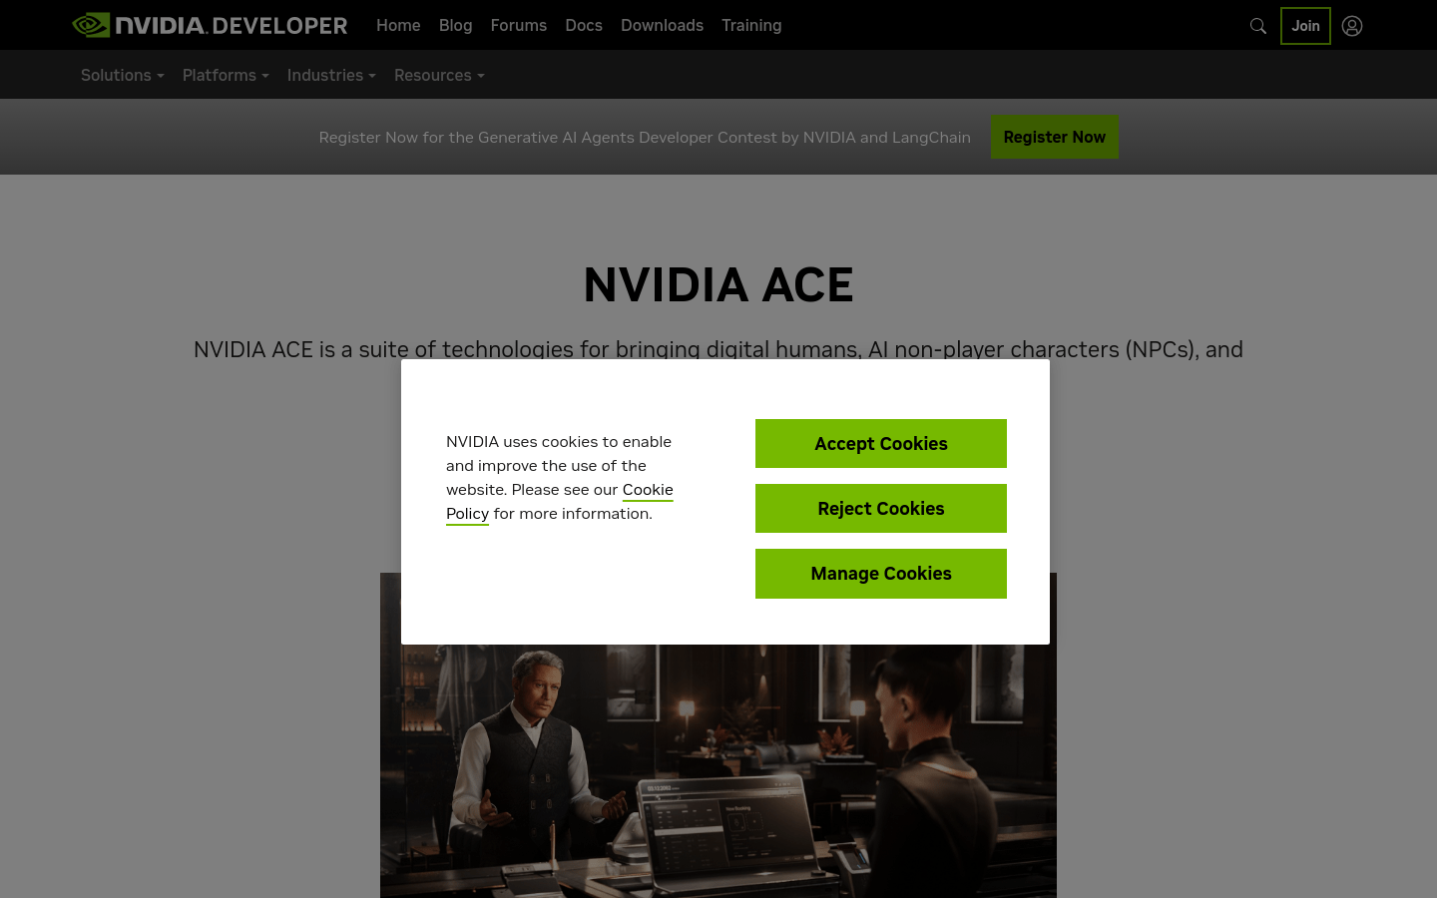Image resolution: width=1437 pixels, height=898 pixels.
Task: Click Accept Cookies
Action: (x=881, y=444)
